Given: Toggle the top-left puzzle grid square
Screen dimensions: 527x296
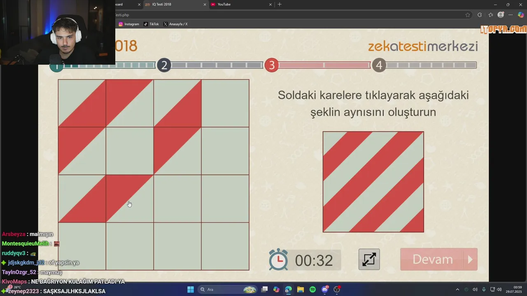Looking at the screenshot, I should [x=82, y=103].
